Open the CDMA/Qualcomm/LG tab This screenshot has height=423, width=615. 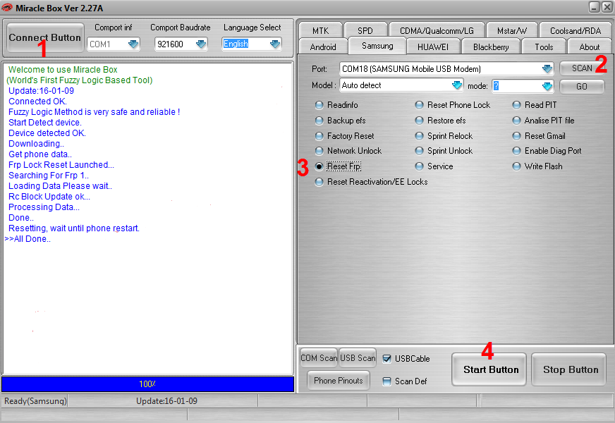437,30
